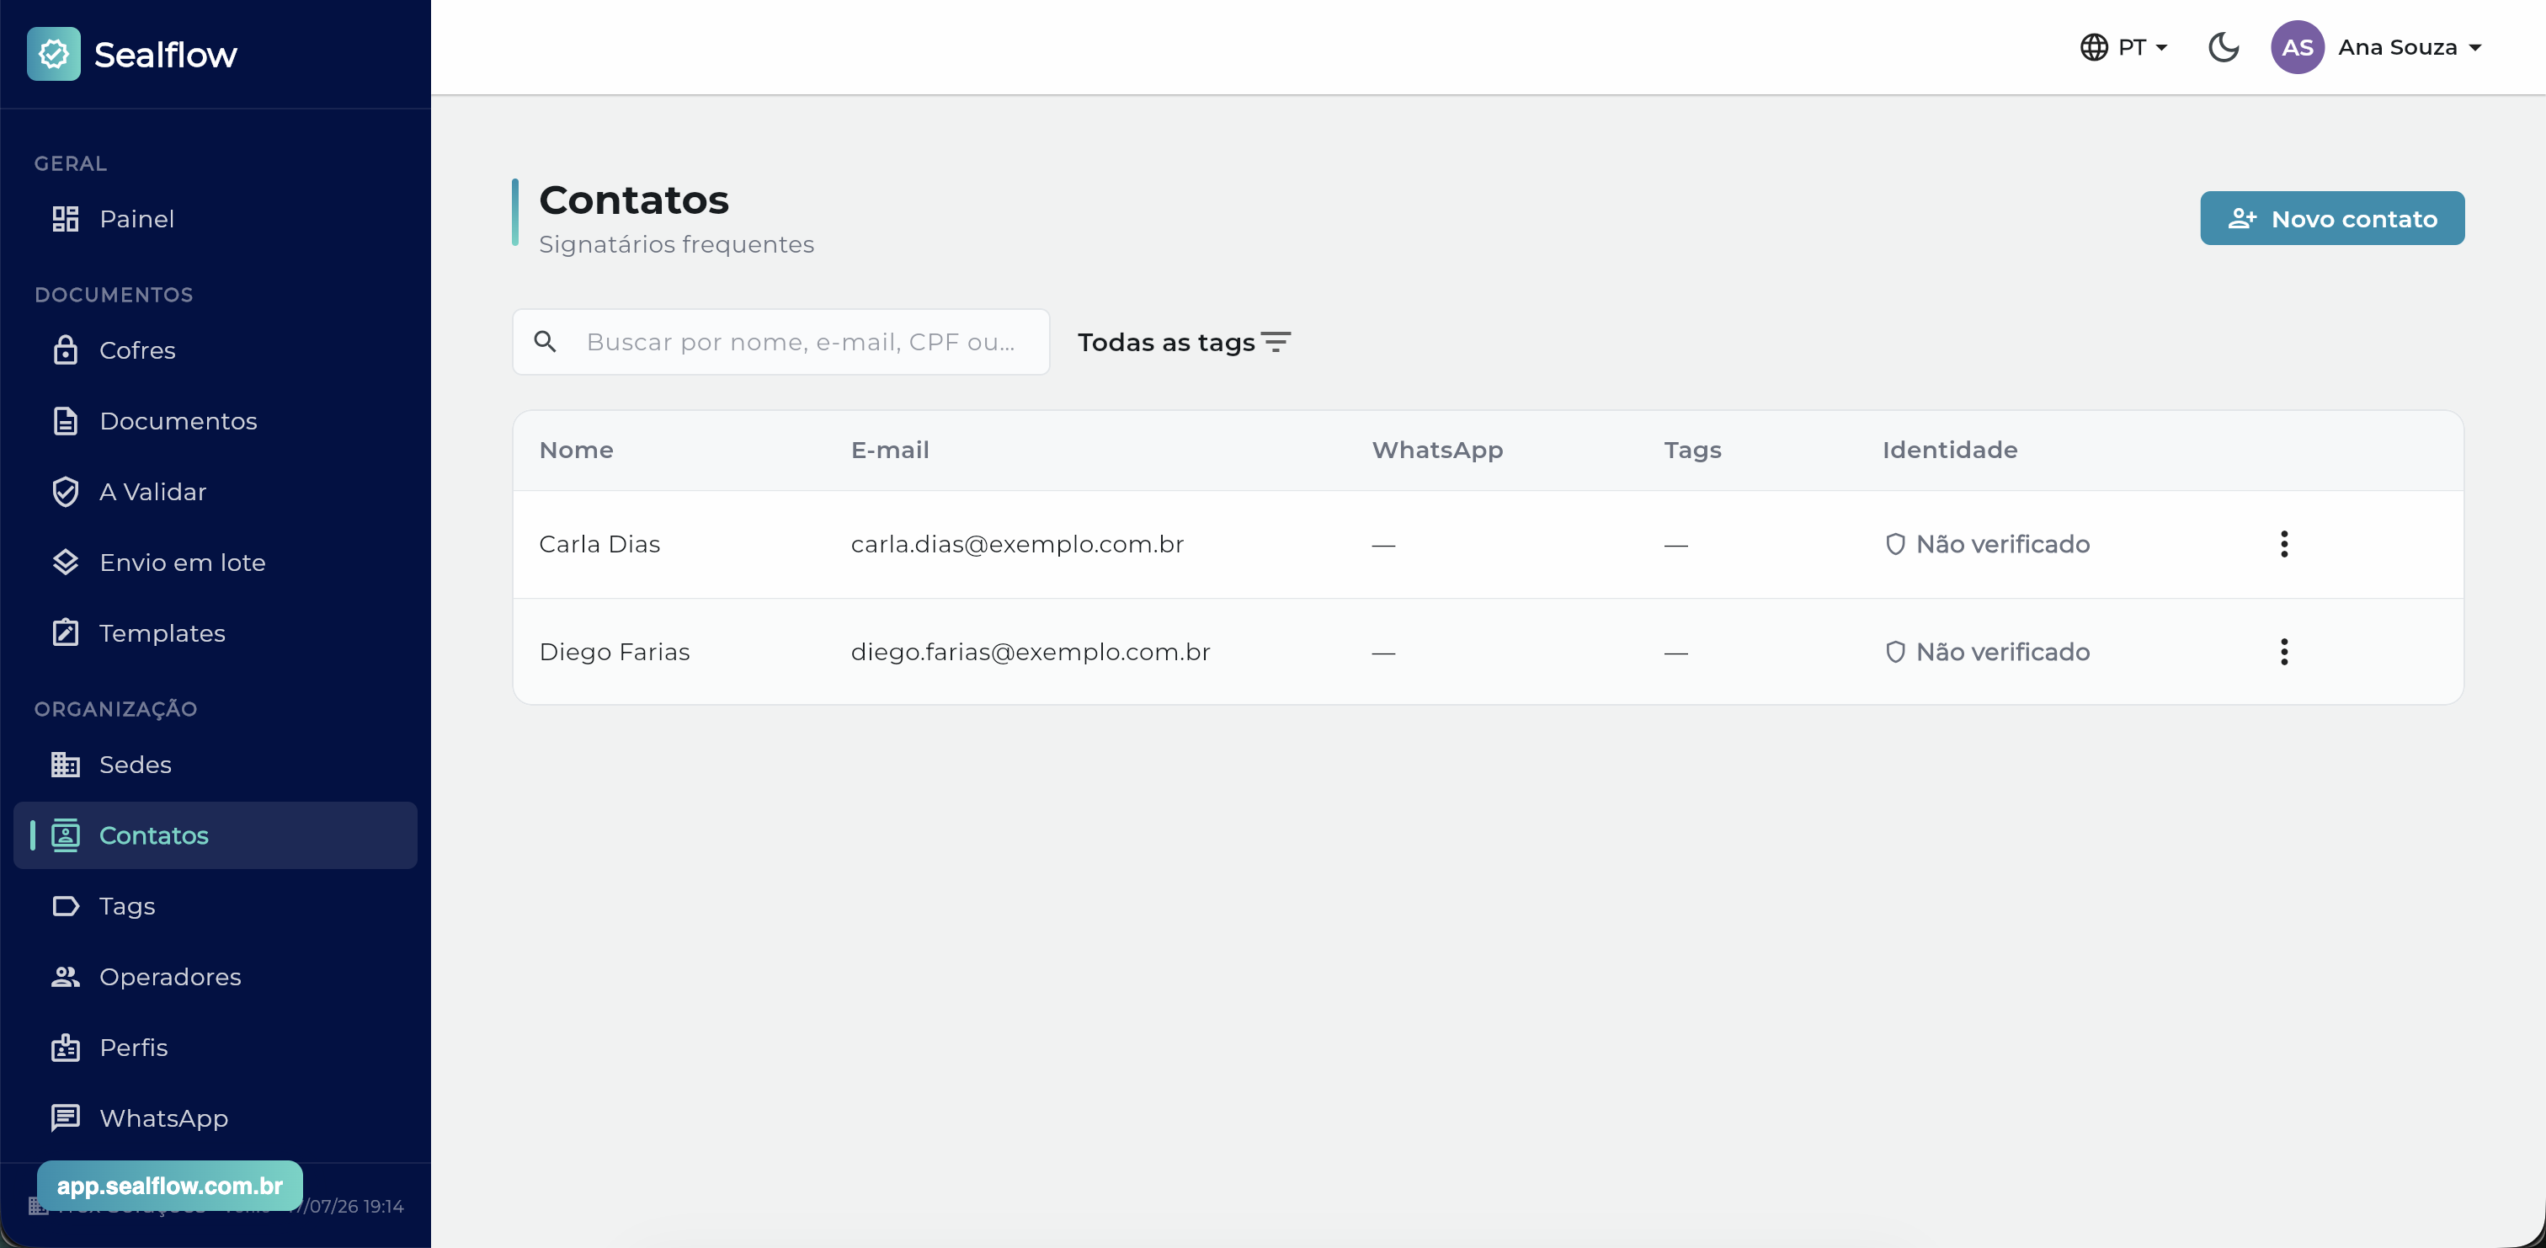This screenshot has height=1248, width=2546.
Task: Go to Operadores menu item
Action: tap(215, 977)
